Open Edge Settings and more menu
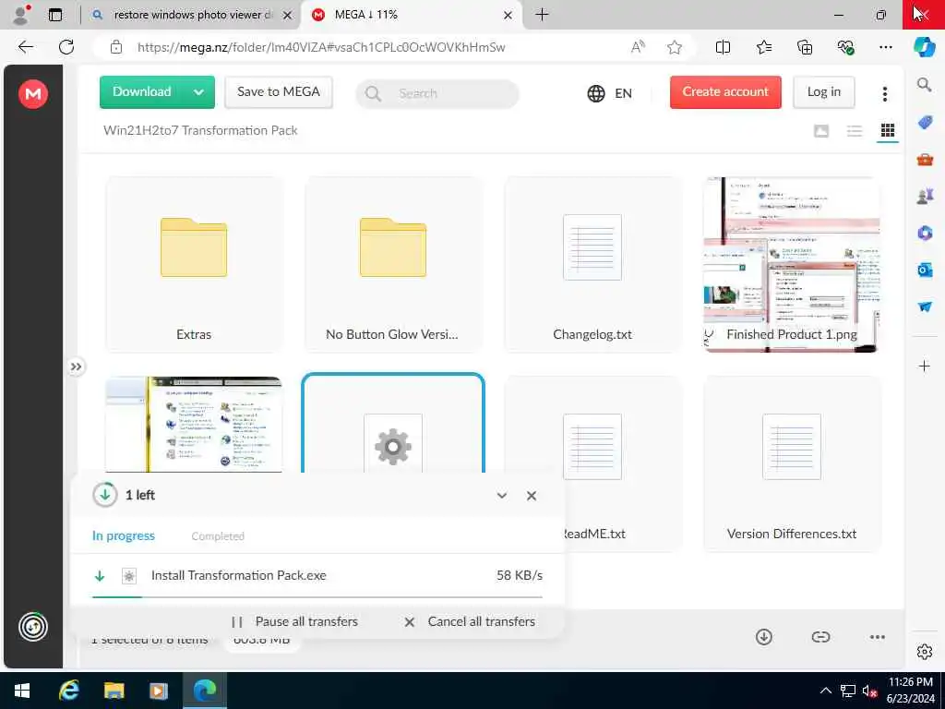 click(885, 47)
